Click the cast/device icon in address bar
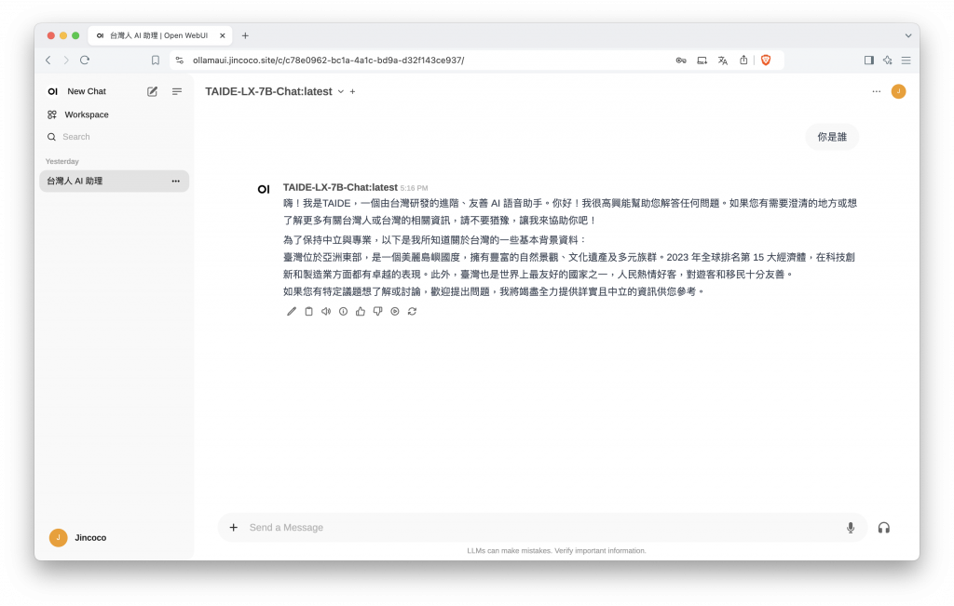The image size is (954, 606). click(x=702, y=61)
